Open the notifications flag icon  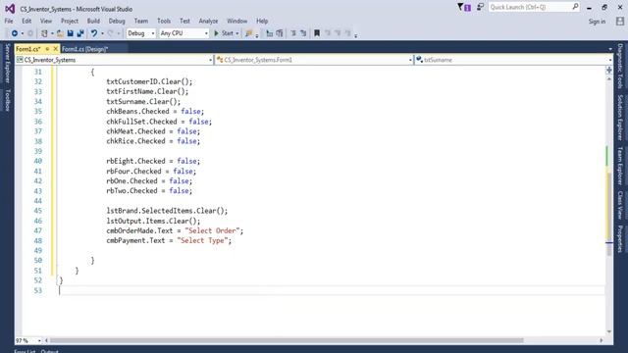[464, 7]
